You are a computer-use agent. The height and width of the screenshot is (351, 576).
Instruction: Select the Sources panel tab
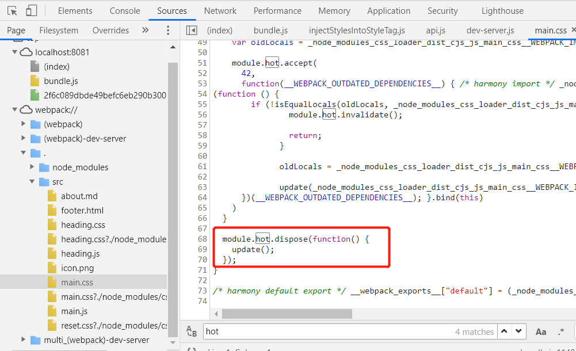[172, 11]
